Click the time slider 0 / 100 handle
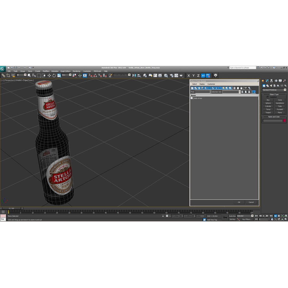This screenshot has height=288, width=288. 11,208
